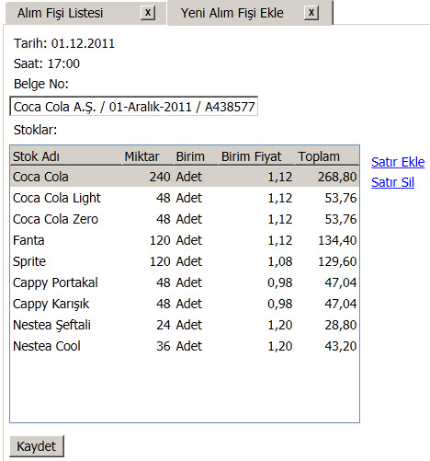
Task: Select the Nestea Şeftali row
Action: click(185, 325)
